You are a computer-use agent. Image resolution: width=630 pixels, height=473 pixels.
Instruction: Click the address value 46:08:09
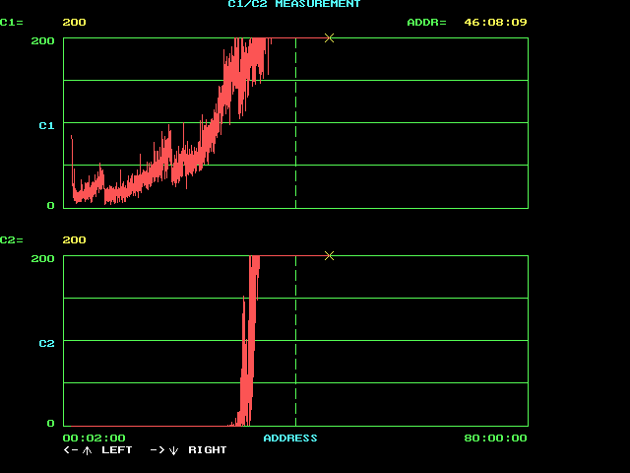tap(495, 22)
